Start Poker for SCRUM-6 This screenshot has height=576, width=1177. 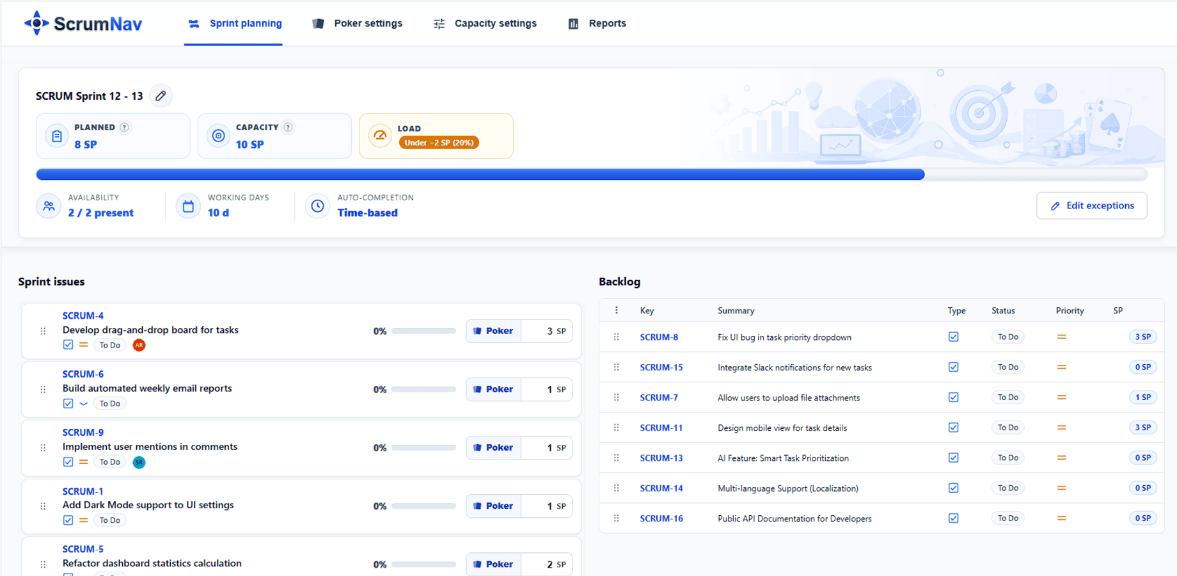pyautogui.click(x=493, y=390)
